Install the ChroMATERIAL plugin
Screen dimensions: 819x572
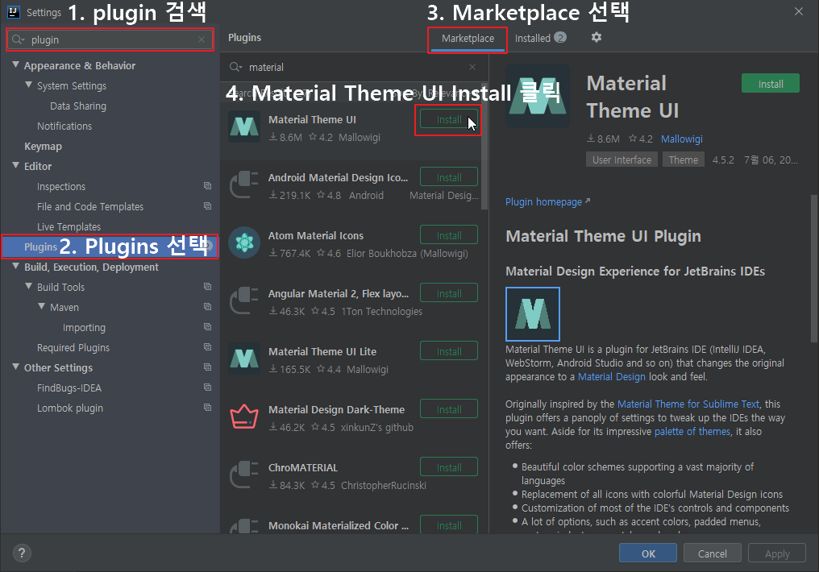[449, 467]
